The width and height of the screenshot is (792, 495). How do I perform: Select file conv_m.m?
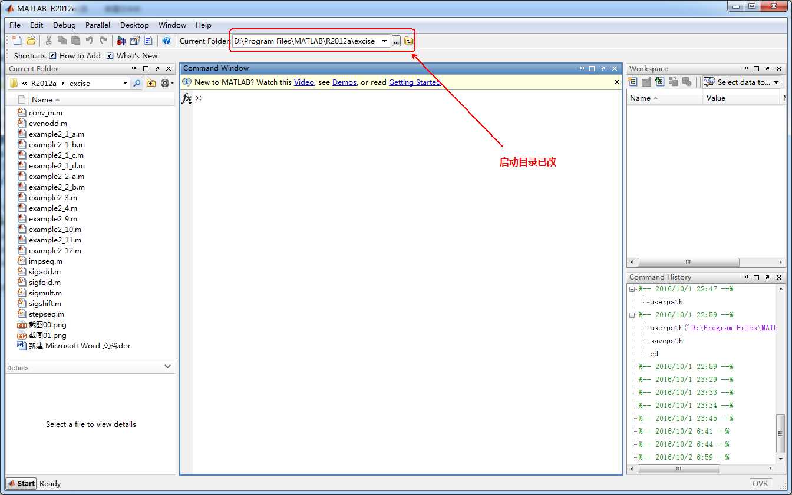point(45,112)
